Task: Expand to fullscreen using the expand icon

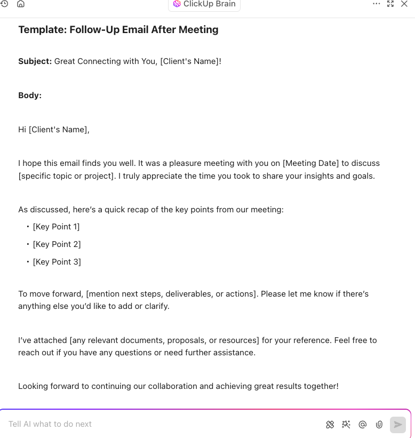Action: 390,4
